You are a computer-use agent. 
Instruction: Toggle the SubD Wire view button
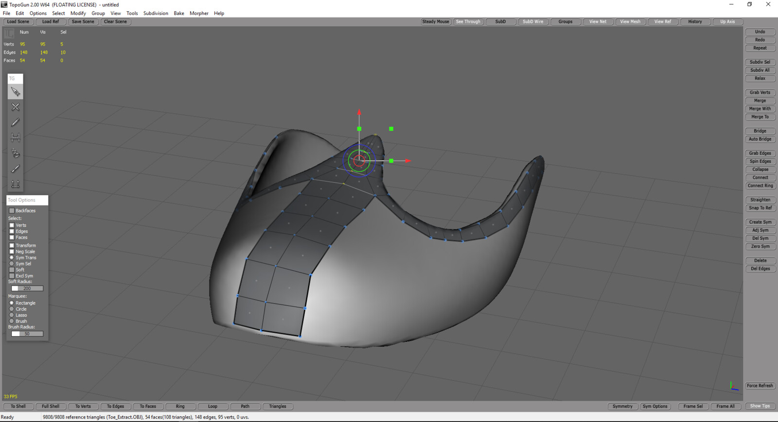click(533, 21)
